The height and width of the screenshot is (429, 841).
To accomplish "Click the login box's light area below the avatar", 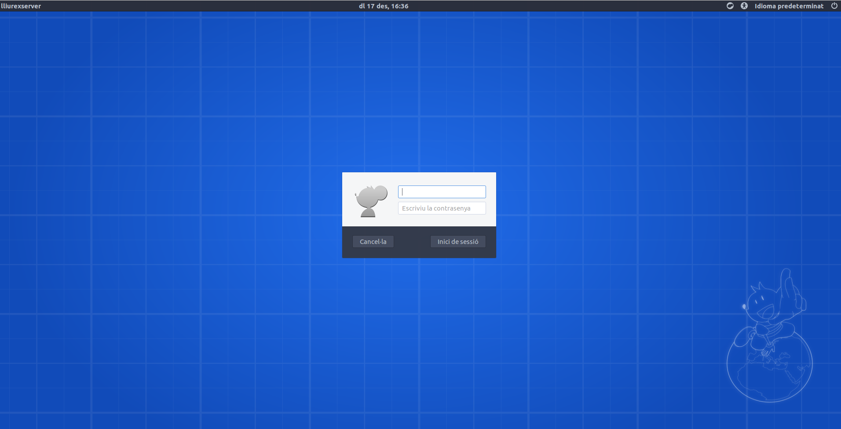I will point(371,222).
